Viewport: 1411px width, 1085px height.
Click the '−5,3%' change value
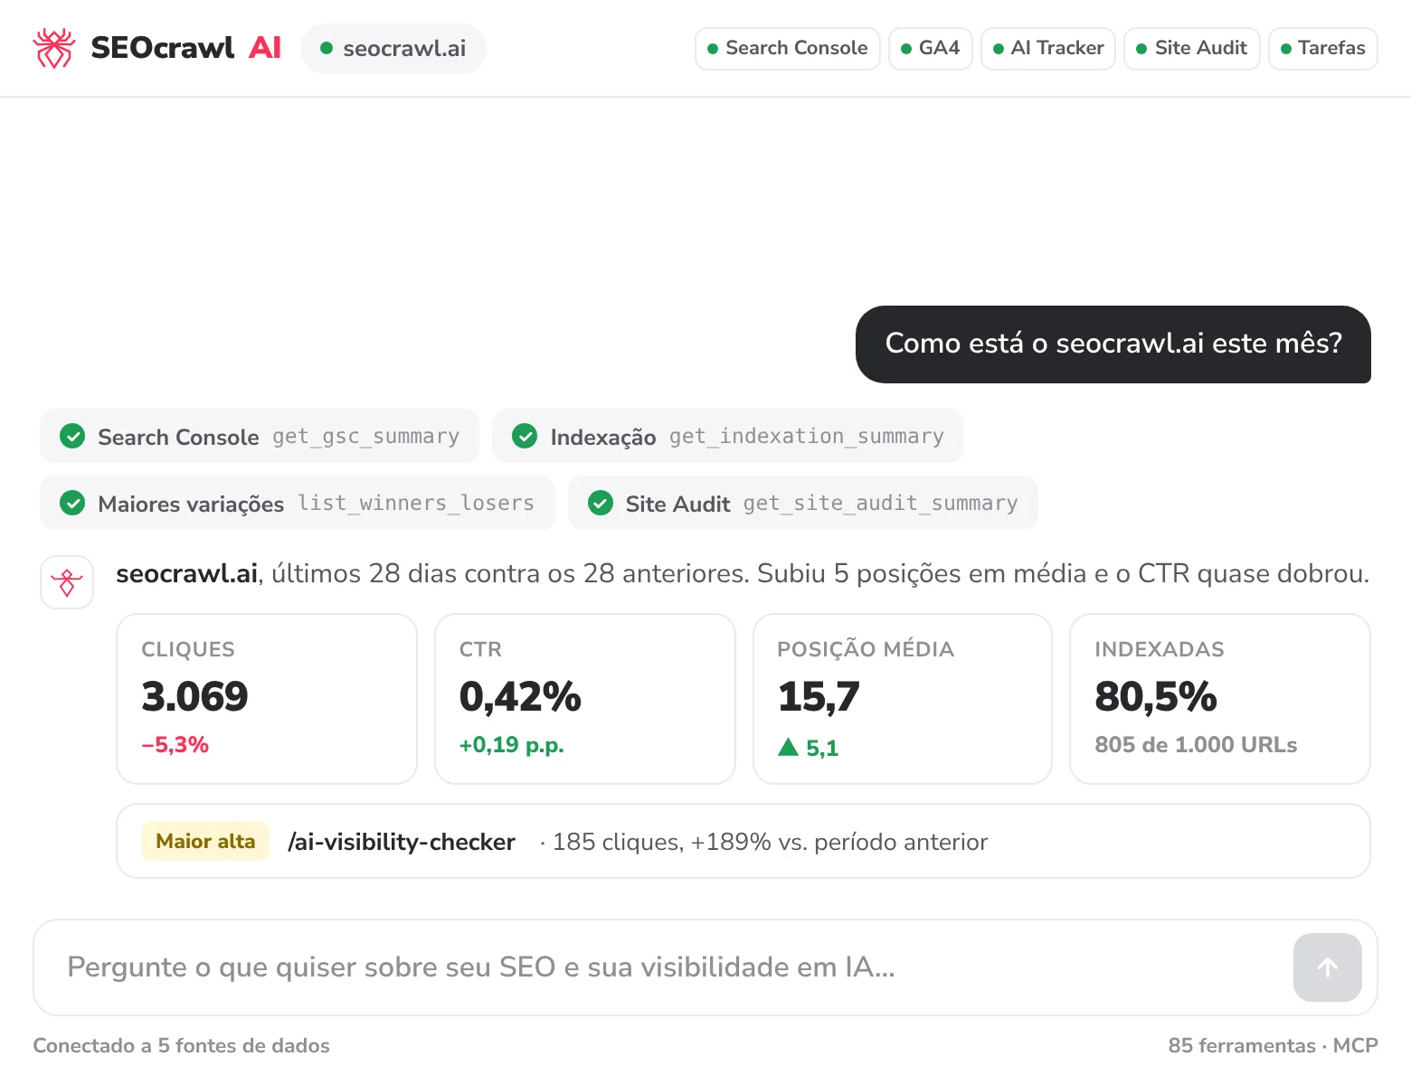[x=175, y=745]
